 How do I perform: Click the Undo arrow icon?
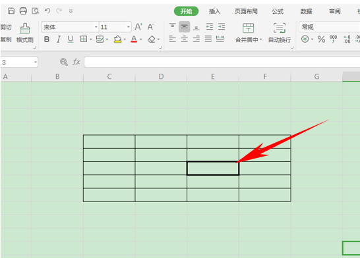47,11
